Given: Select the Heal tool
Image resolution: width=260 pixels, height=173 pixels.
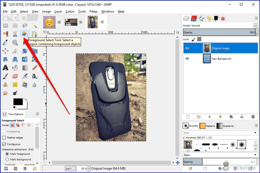Looking at the screenshot, I should click(15, 85).
